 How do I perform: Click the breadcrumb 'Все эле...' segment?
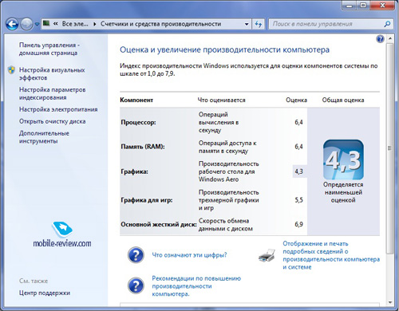[75, 24]
